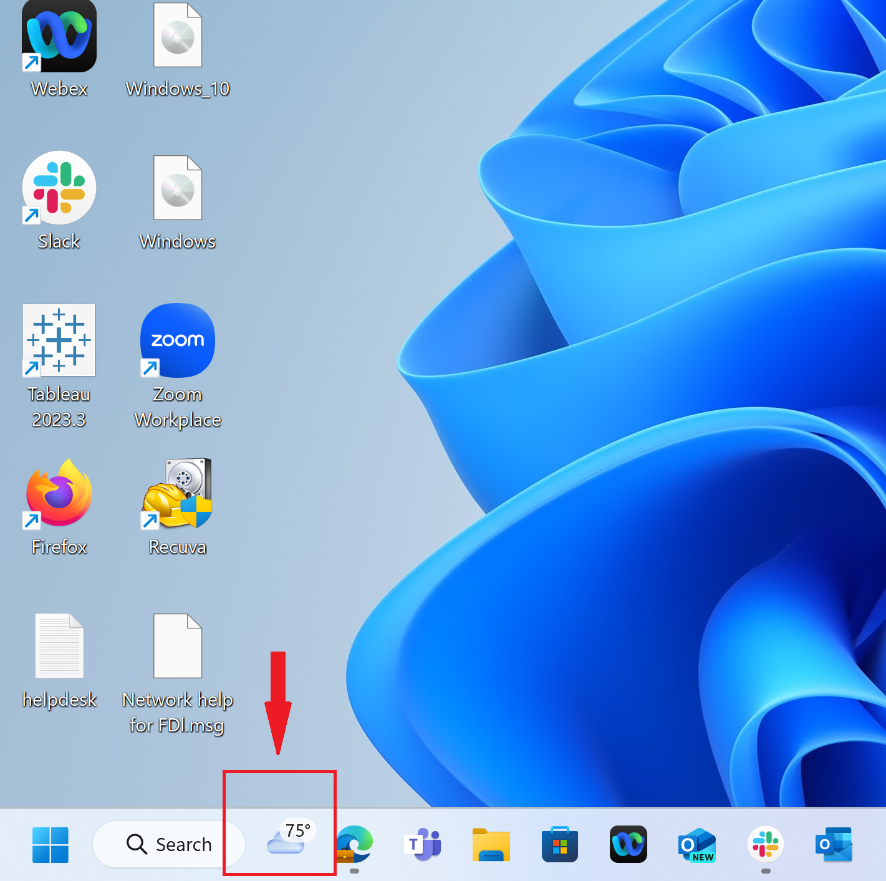Launch Microsoft Teams from taskbar
Screen dimensions: 886x881
click(423, 845)
